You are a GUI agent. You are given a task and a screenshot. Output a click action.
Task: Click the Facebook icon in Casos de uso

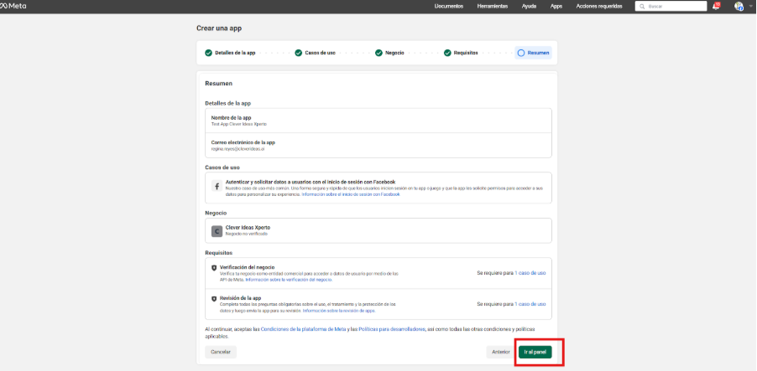coord(217,187)
